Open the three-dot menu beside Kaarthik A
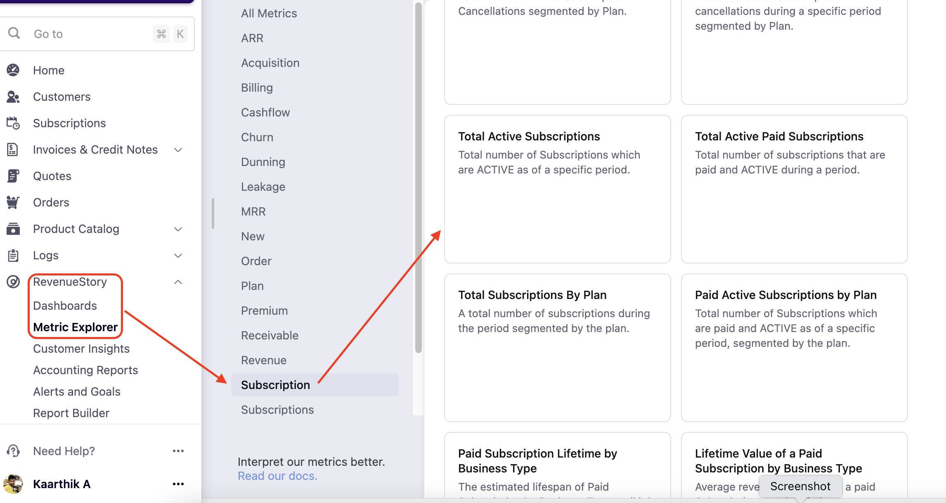The height and width of the screenshot is (503, 946). pos(178,484)
